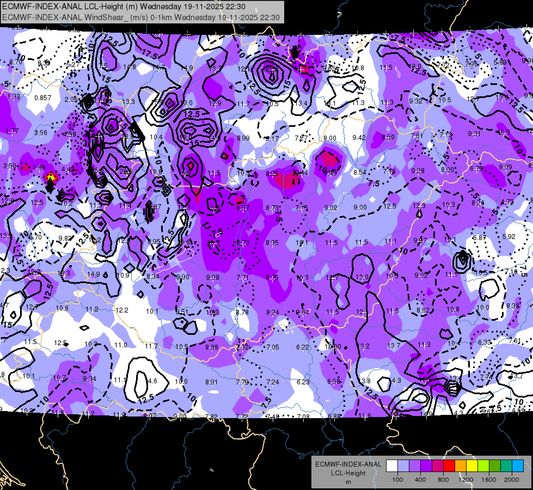
Task: Click the map grid value "7.05"
Action: pos(273,347)
